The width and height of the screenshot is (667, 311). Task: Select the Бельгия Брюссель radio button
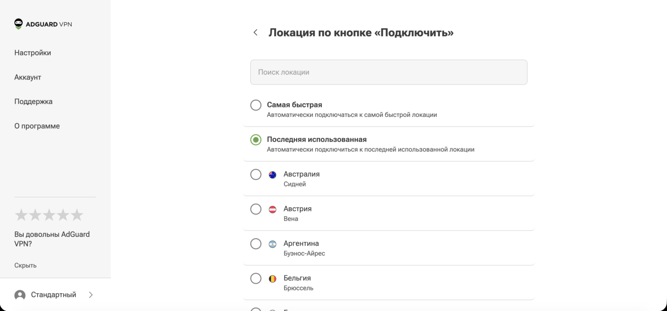coord(256,278)
